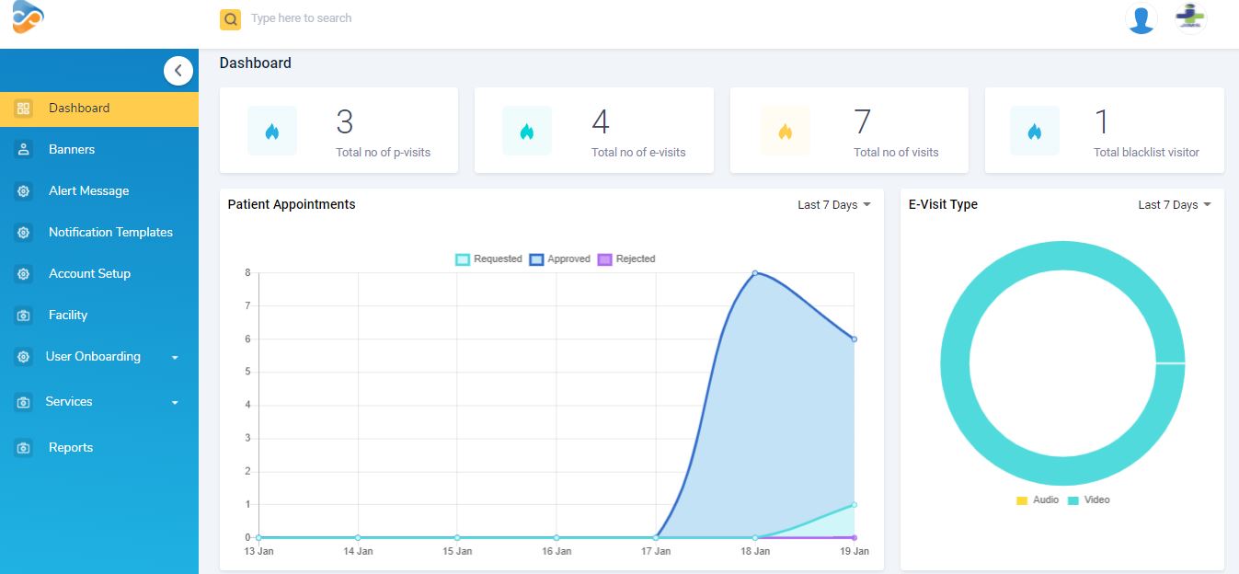Open Notification Templates from the sidebar
Viewport: 1239px width, 574px height.
click(110, 233)
